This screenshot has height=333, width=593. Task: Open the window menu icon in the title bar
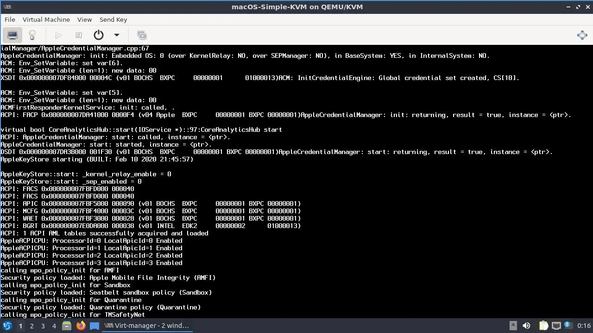(x=6, y=7)
